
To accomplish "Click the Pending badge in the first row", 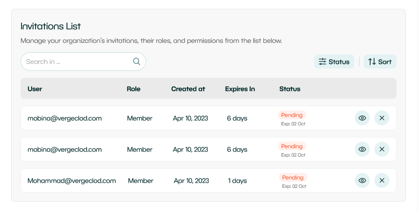I will coord(292,115).
